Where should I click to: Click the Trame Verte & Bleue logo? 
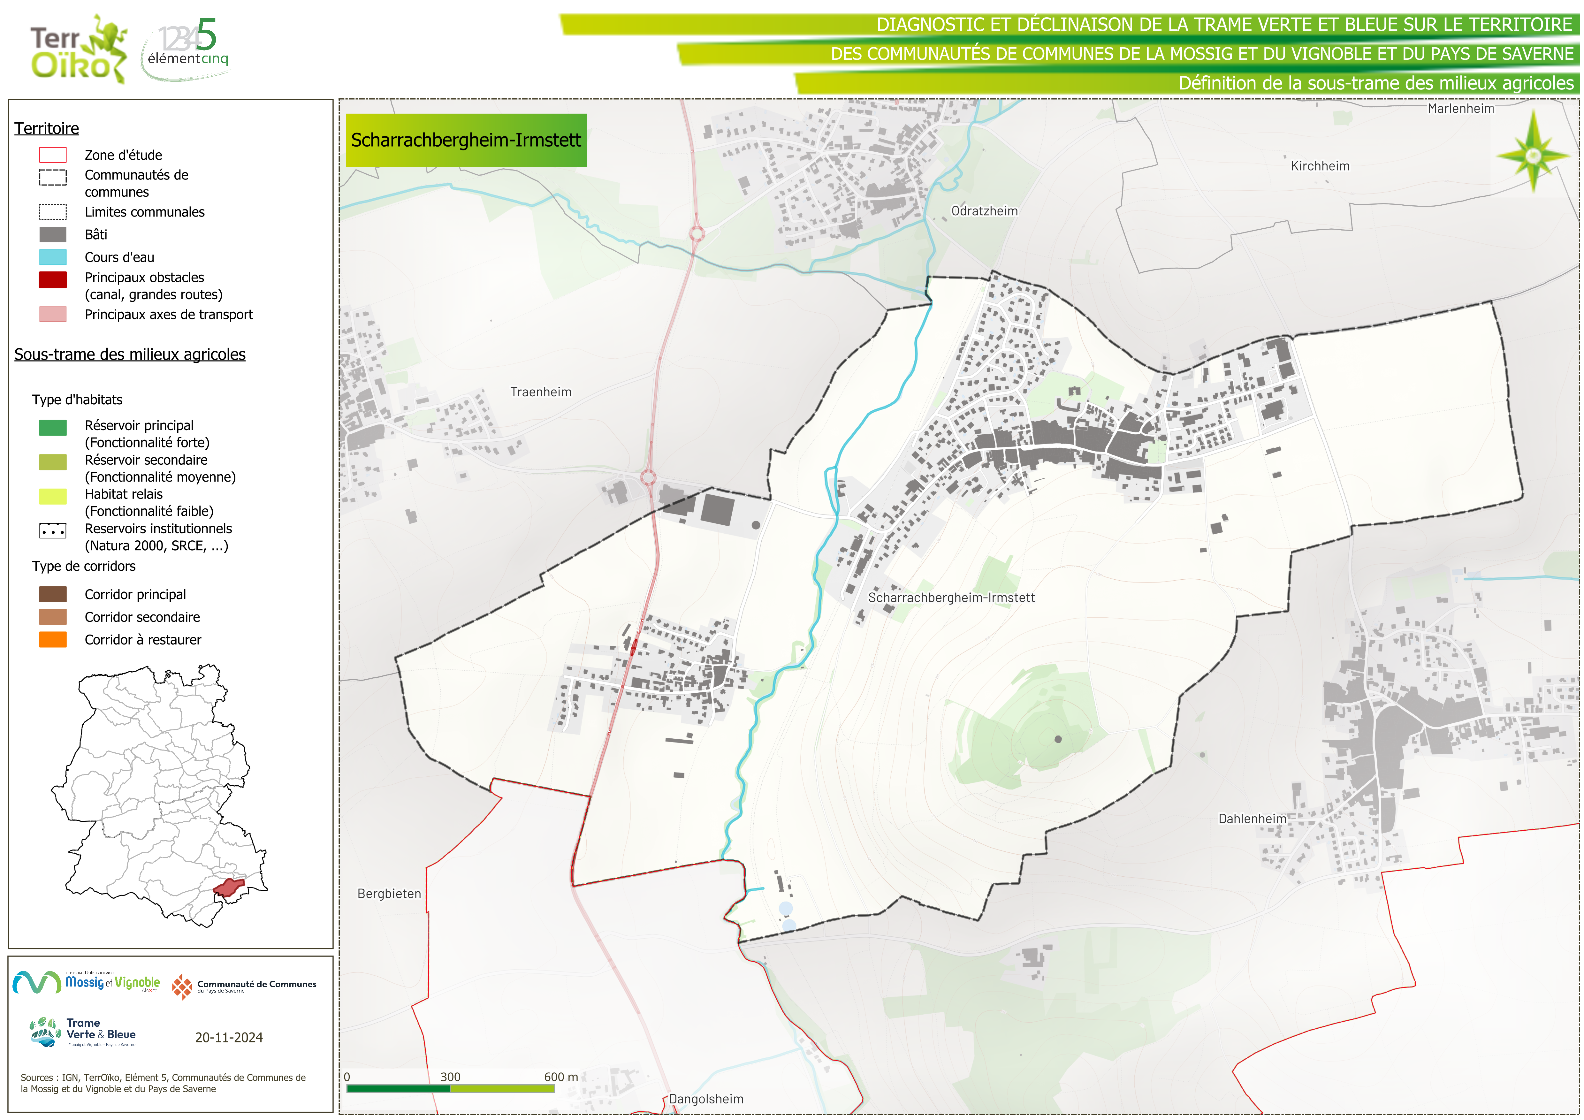[83, 1032]
